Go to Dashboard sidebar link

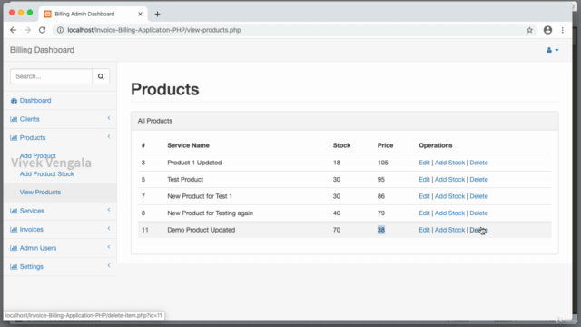point(35,101)
